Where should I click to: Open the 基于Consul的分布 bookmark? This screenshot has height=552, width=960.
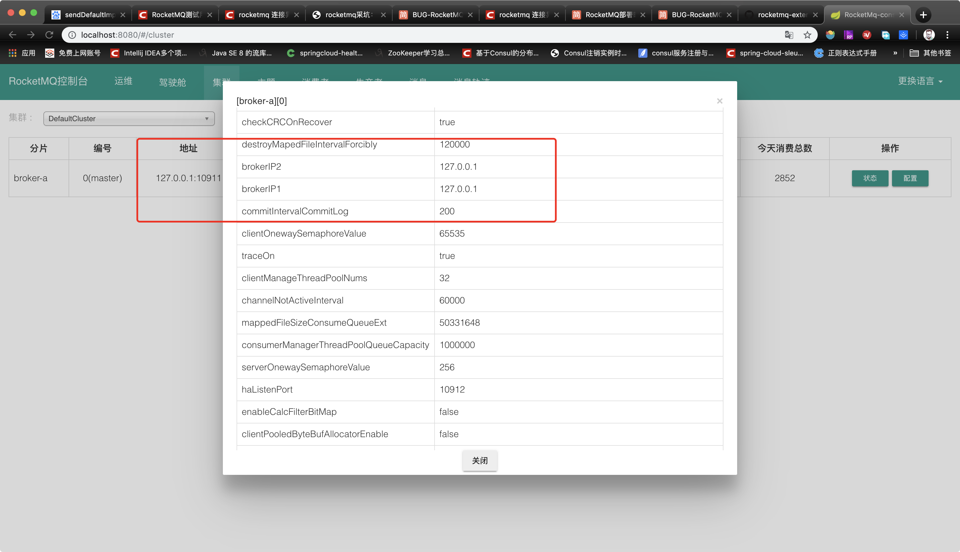(501, 53)
